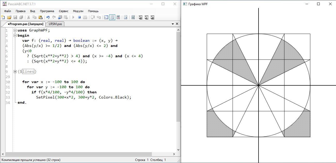Click the step over debug icon

point(93,17)
